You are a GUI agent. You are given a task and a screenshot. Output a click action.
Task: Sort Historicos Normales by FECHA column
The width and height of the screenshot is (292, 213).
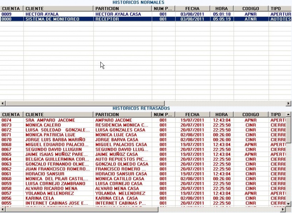(192, 8)
